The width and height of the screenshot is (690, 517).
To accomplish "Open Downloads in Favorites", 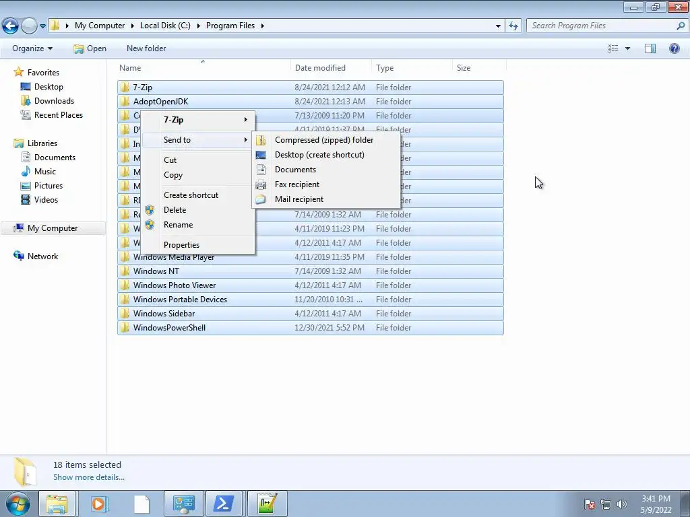I will [x=54, y=101].
